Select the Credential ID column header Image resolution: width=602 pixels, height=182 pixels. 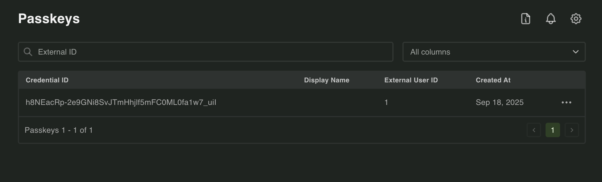click(47, 80)
